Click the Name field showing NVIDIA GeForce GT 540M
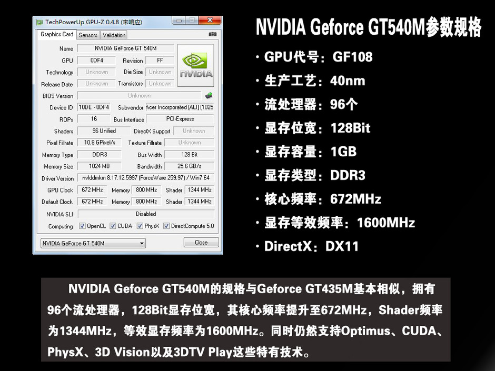Image resolution: width=495 pixels, height=371 pixels. point(125,48)
